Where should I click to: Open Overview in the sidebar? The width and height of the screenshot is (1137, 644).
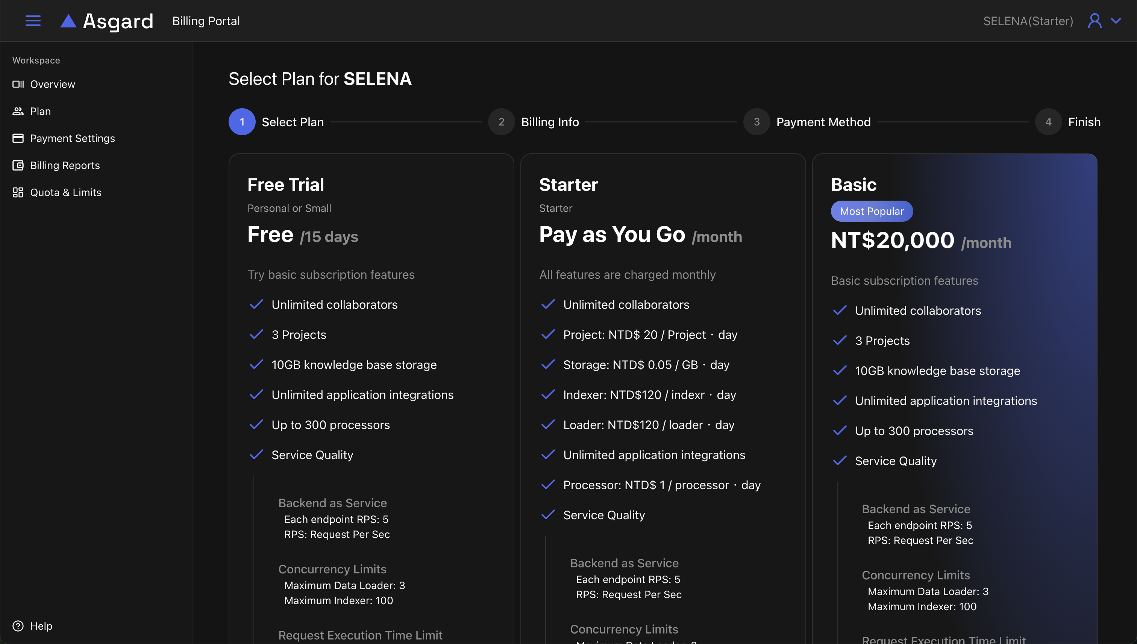(53, 84)
